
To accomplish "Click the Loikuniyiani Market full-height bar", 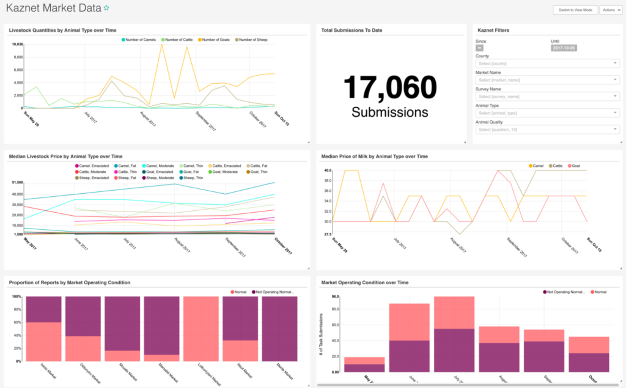I will 201,329.
